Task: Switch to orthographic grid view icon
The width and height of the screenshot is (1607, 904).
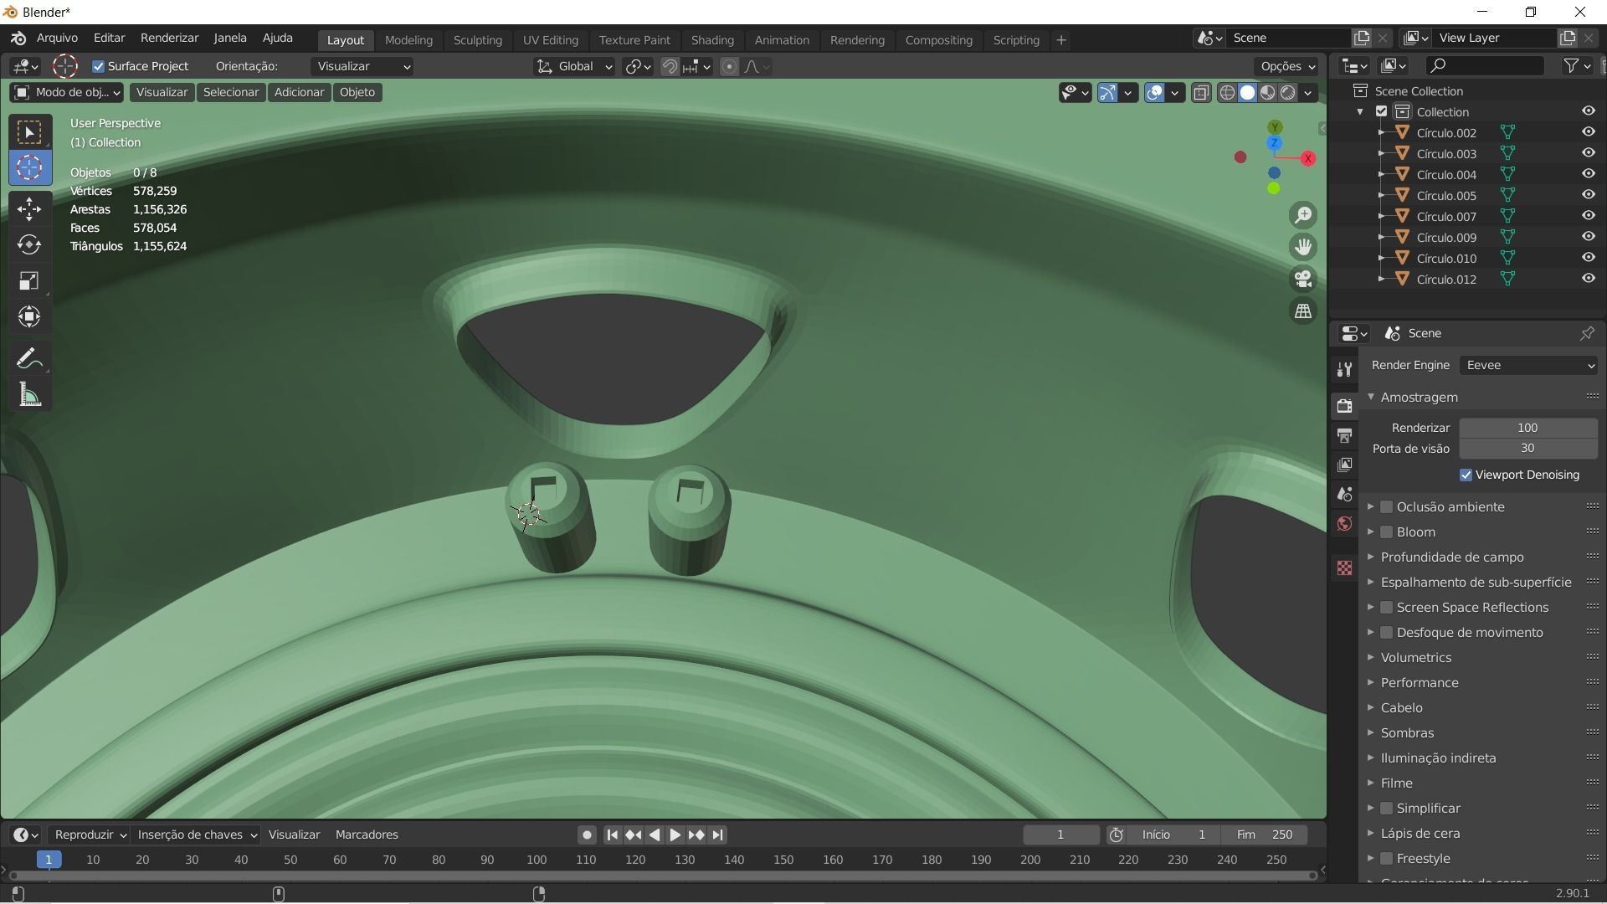Action: point(1303,311)
